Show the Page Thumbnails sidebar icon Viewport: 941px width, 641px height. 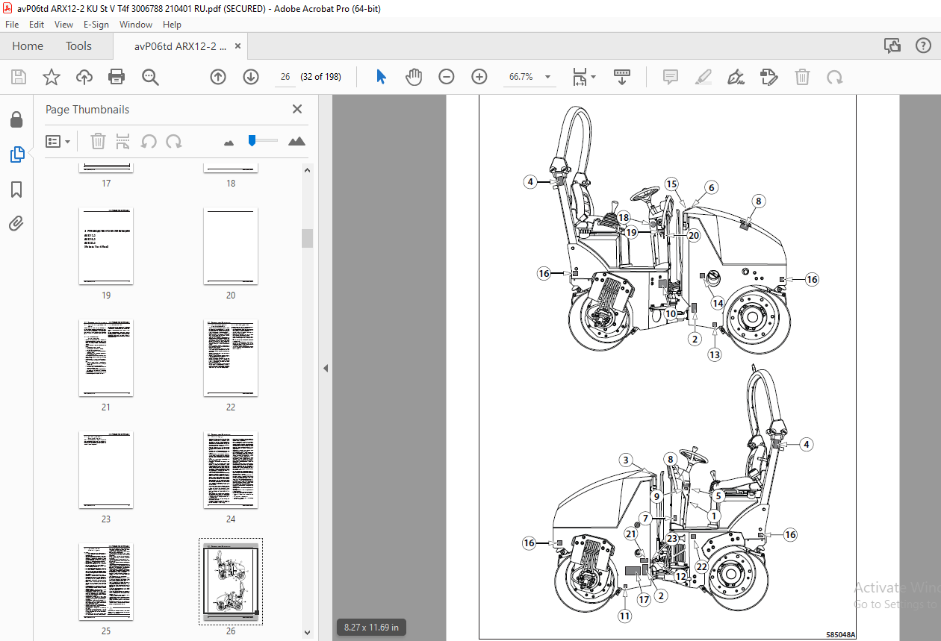(16, 154)
